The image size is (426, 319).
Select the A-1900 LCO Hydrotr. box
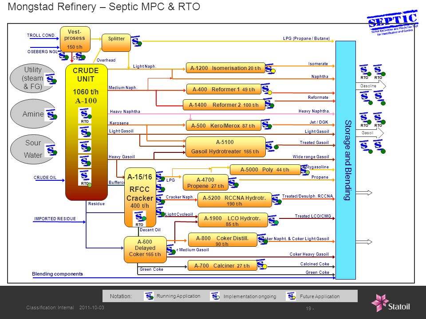pos(233,220)
